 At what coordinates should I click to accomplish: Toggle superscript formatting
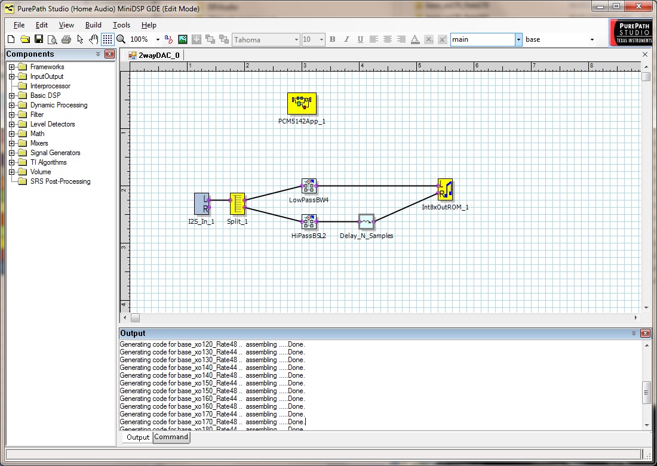(442, 39)
